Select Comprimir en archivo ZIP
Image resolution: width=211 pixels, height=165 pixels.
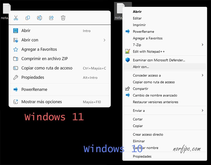[60, 59]
